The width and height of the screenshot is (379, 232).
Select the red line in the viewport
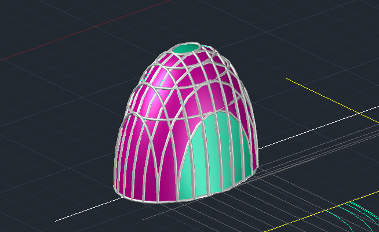coord(86,30)
